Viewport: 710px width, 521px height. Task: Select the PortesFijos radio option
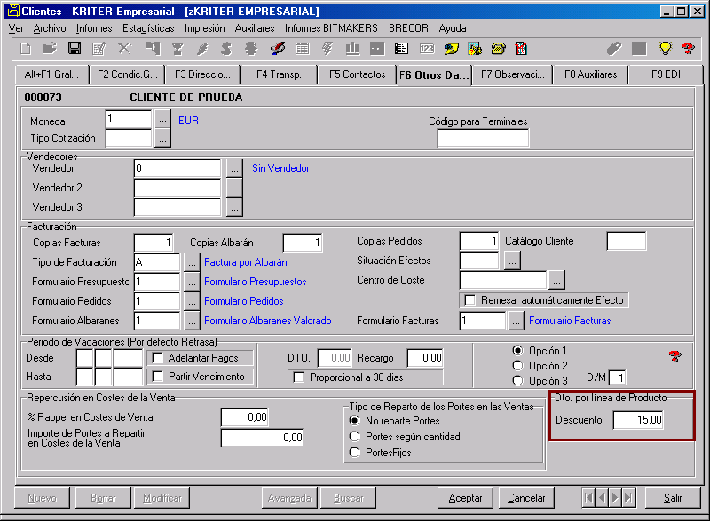pos(354,452)
